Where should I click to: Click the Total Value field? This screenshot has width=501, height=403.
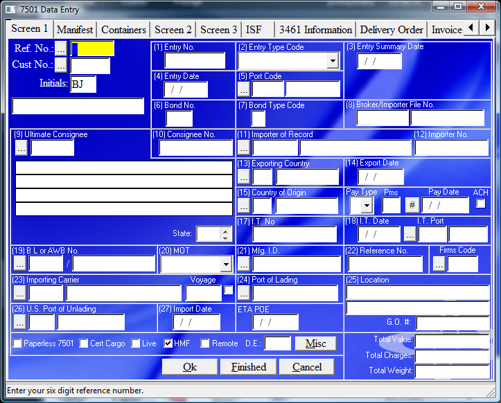(452, 341)
